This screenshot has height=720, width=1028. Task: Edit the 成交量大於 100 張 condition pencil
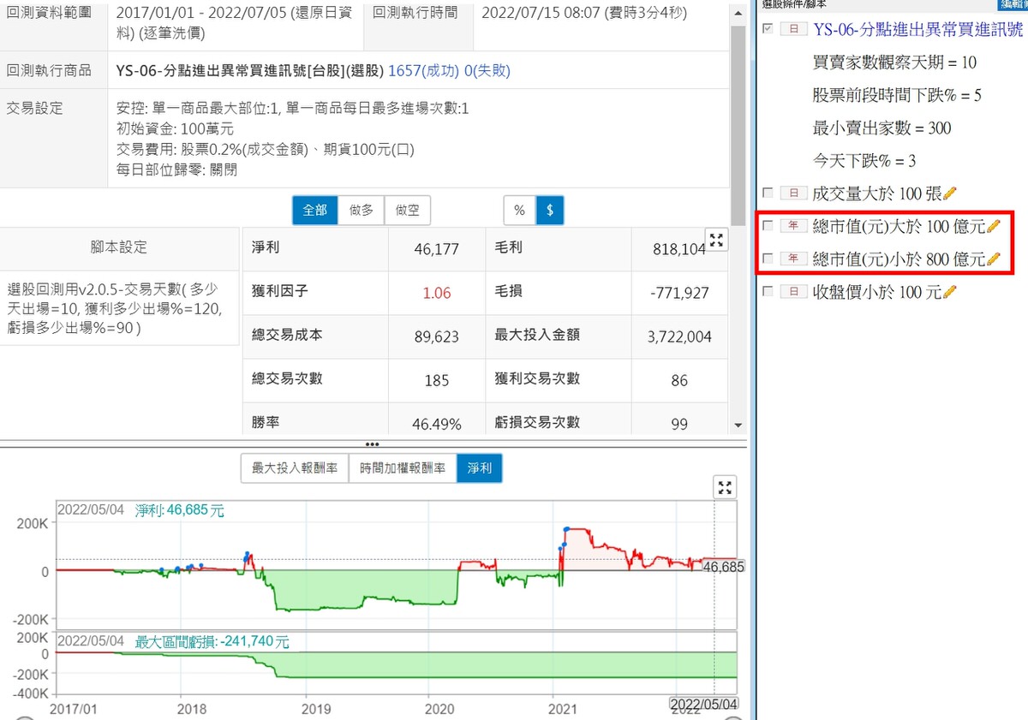click(x=949, y=193)
